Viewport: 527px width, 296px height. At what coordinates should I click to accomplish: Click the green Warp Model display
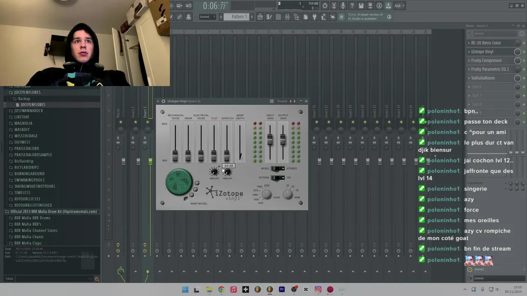pyautogui.click(x=179, y=182)
